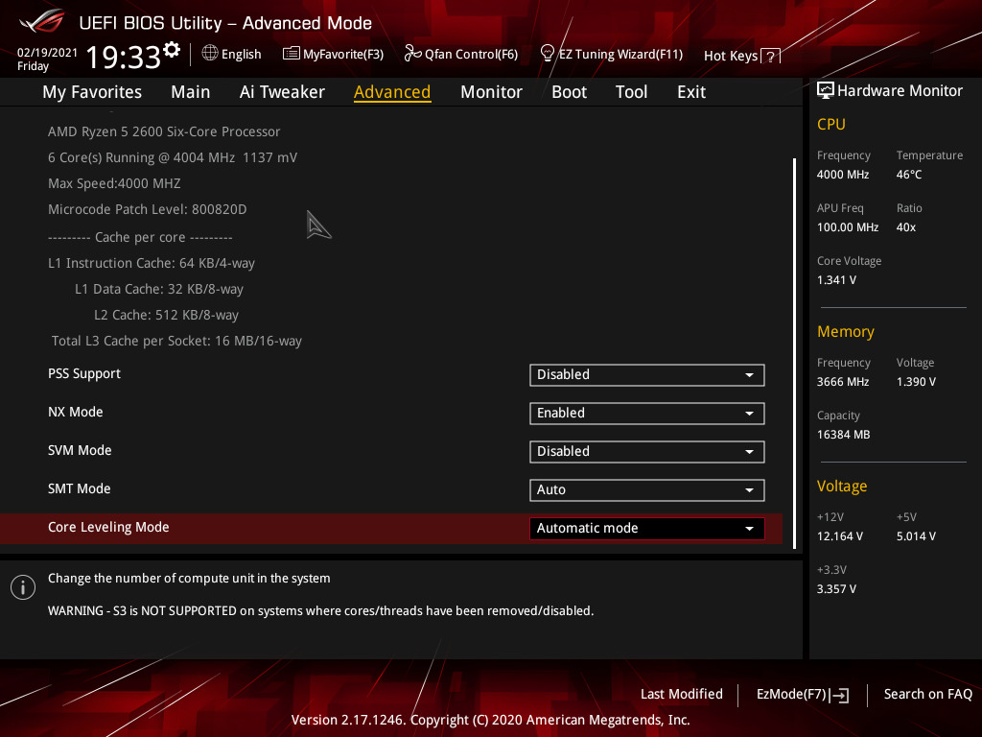Image resolution: width=982 pixels, height=737 pixels.
Task: Click the Hardware Monitor screen icon
Action: [x=826, y=91]
